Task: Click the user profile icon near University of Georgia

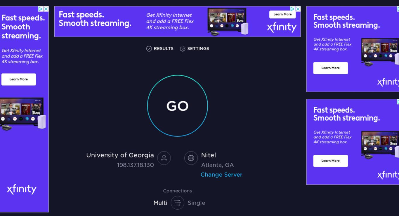Action: point(164,158)
